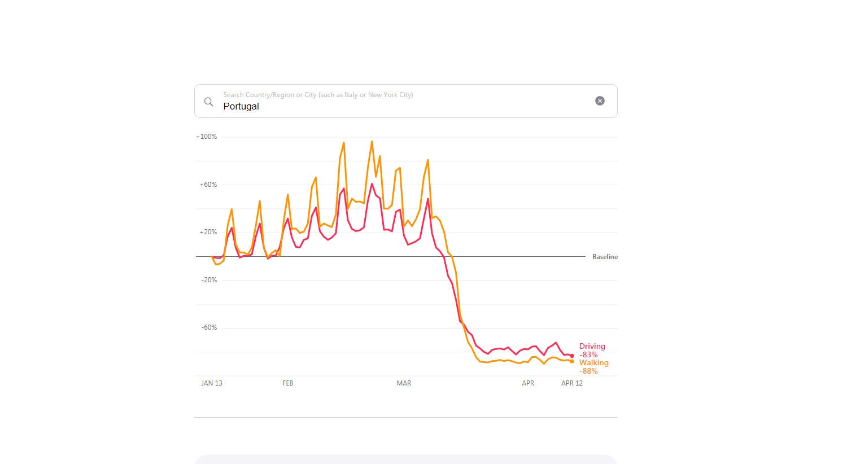Click the magnifying glass search icon
The image size is (847, 464).
[x=208, y=102]
